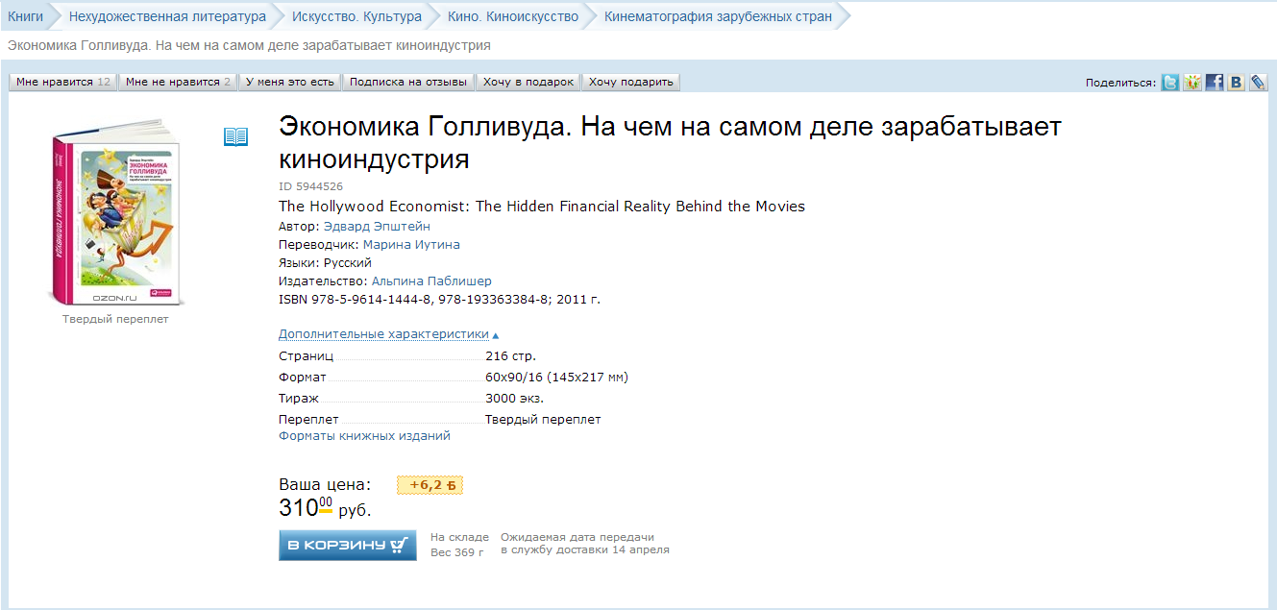Share the book on Twitter
Viewport: 1277px width, 610px height.
1169,83
